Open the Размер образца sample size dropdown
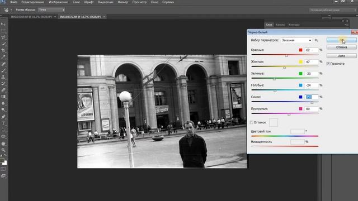 point(51,10)
